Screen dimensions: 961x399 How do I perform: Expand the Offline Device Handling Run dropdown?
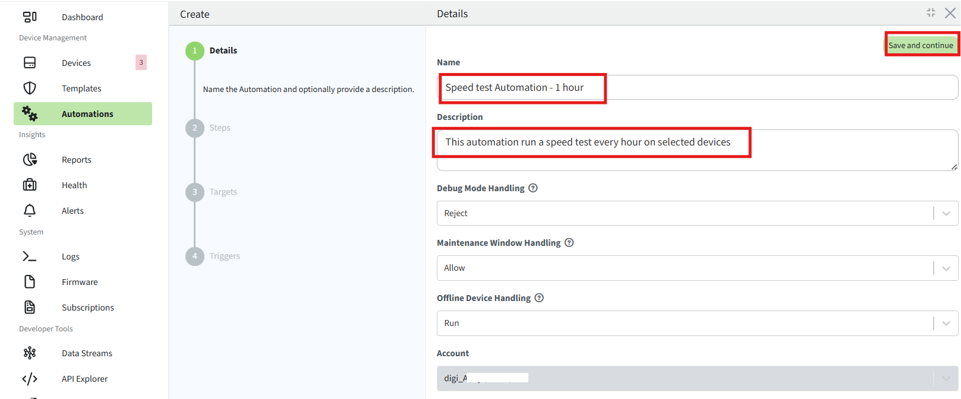[946, 324]
